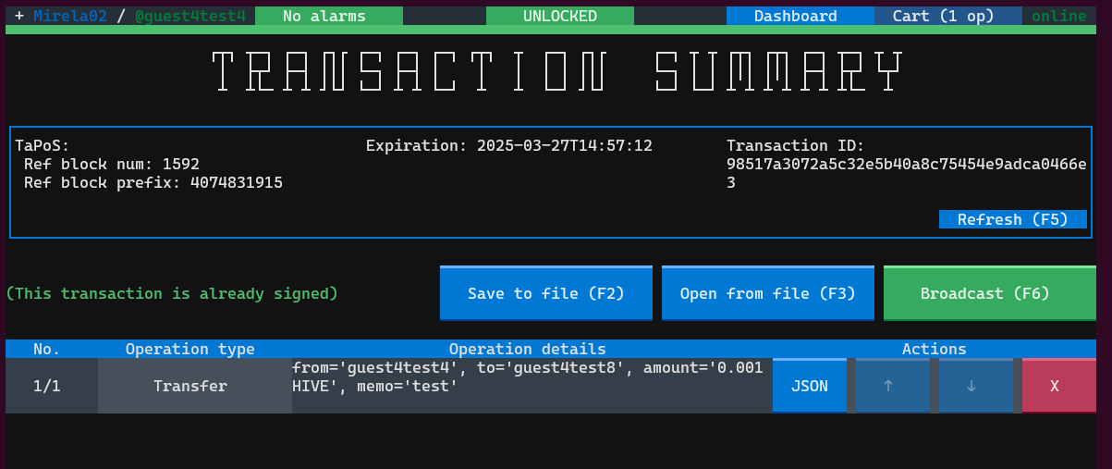Choose Open from file (F3)
Image resolution: width=1112 pixels, height=469 pixels.
click(x=767, y=293)
